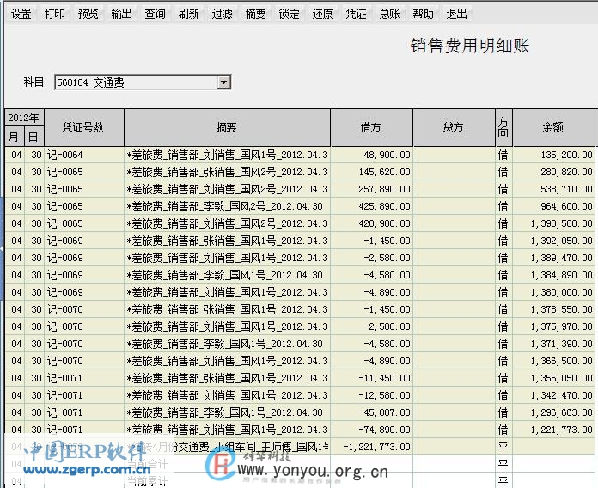Select the debit amount -12,580.00
This screenshot has height=488, width=598.
click(371, 395)
